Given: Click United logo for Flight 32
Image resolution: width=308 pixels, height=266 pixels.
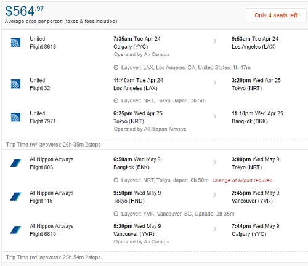Looking at the screenshot, I should point(15,84).
